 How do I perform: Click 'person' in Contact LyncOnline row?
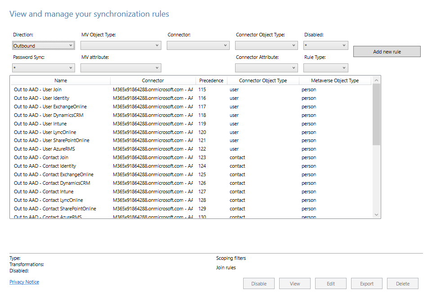(309, 200)
